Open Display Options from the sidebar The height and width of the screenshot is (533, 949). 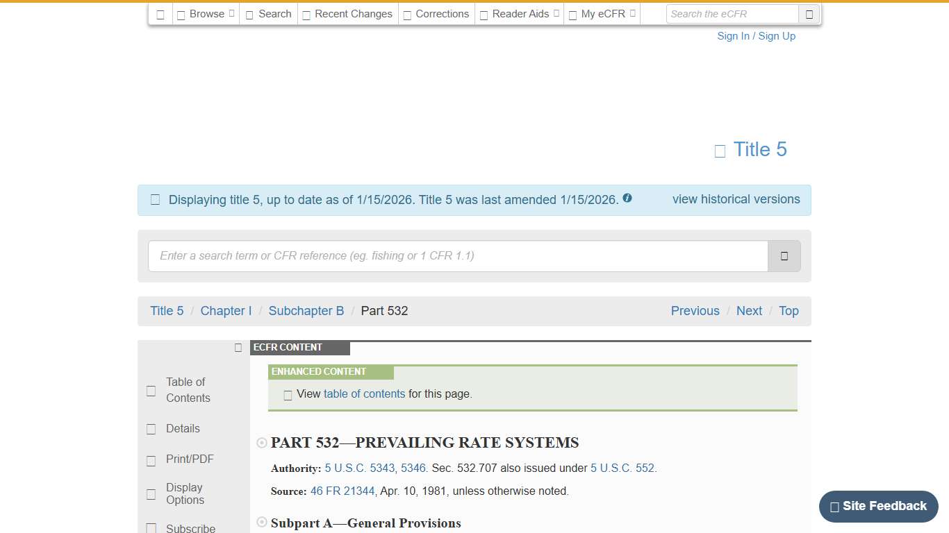click(184, 493)
